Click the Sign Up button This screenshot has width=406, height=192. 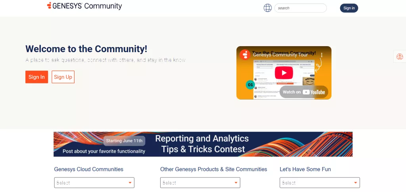click(x=63, y=77)
